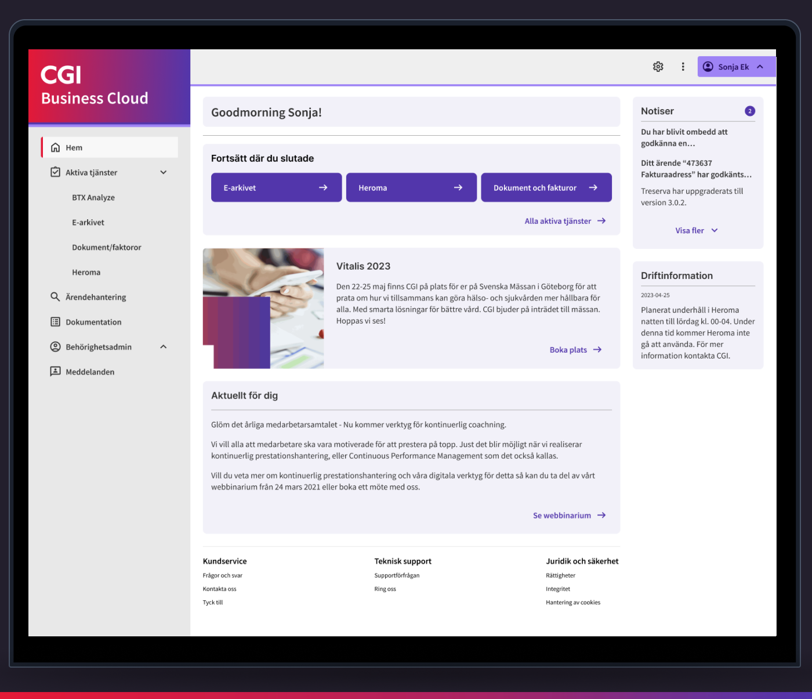Click Driftinformation date 2023-04-25
Image resolution: width=812 pixels, height=699 pixels.
[x=655, y=295]
